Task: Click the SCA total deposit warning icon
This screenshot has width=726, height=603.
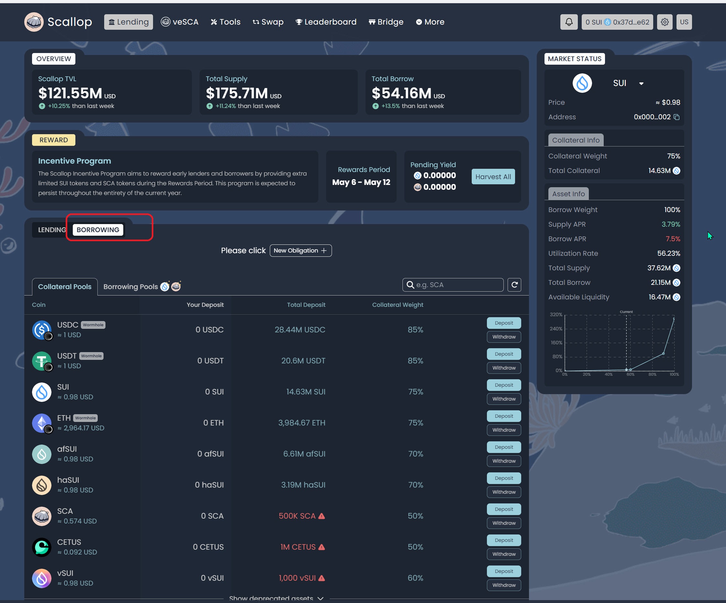Action: coord(322,516)
